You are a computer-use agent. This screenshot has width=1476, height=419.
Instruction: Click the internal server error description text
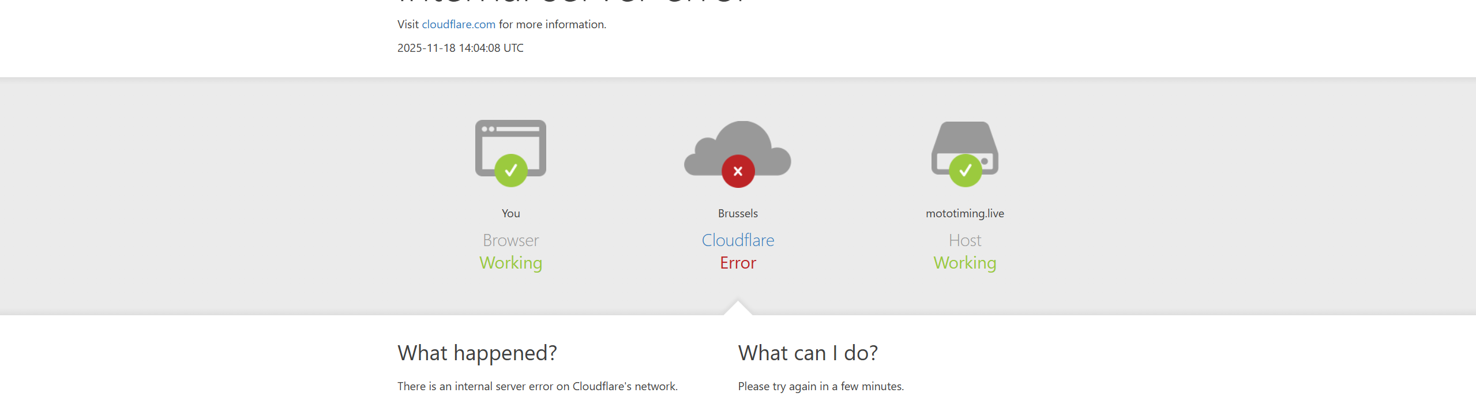pos(537,386)
